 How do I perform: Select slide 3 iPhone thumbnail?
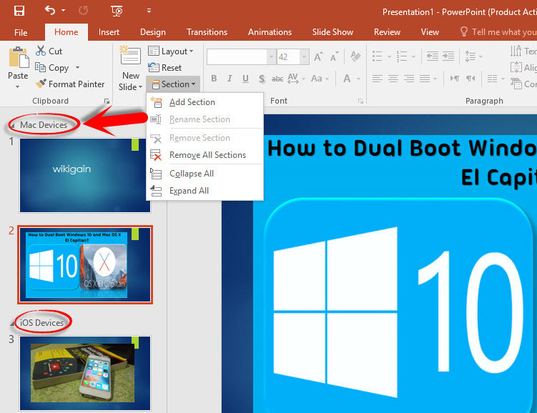point(85,373)
